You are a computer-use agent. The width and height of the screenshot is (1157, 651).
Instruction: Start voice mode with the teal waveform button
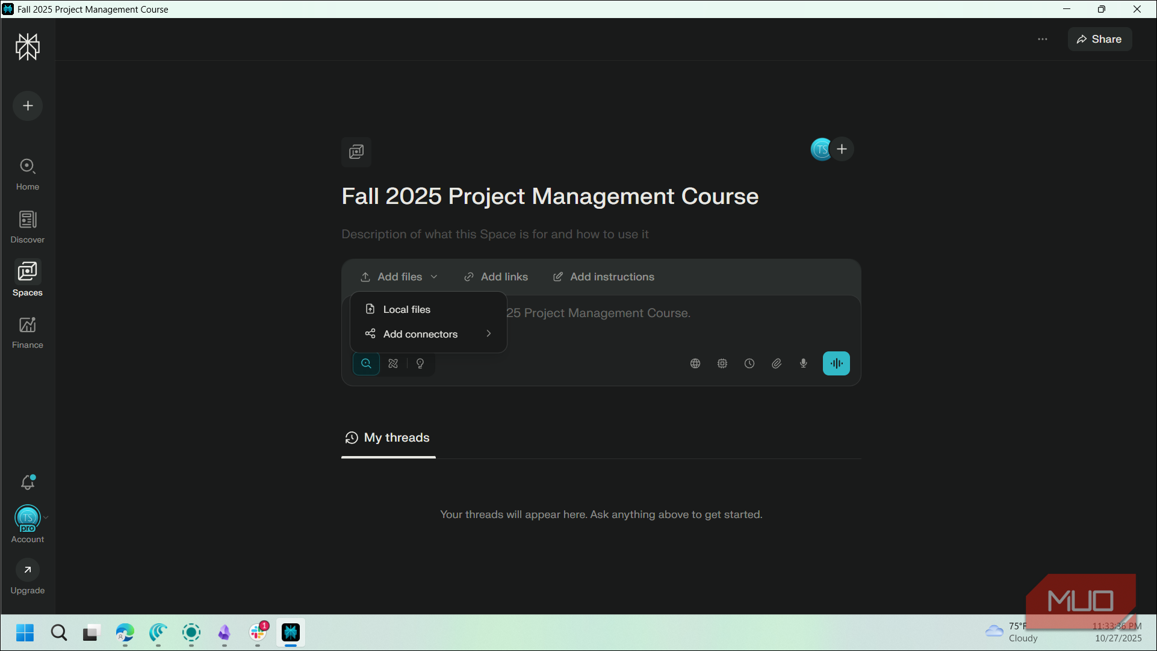pos(836,363)
